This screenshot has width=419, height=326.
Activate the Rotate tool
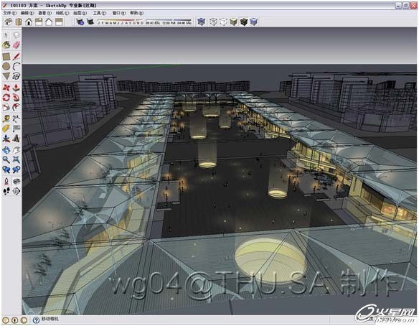coord(6,98)
